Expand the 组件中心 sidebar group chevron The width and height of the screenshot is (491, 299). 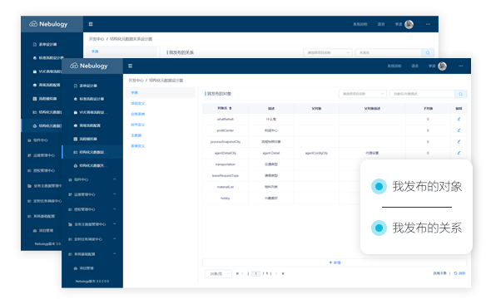click(x=114, y=179)
